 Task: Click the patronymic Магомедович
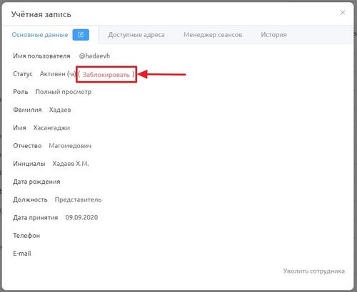tap(70, 146)
